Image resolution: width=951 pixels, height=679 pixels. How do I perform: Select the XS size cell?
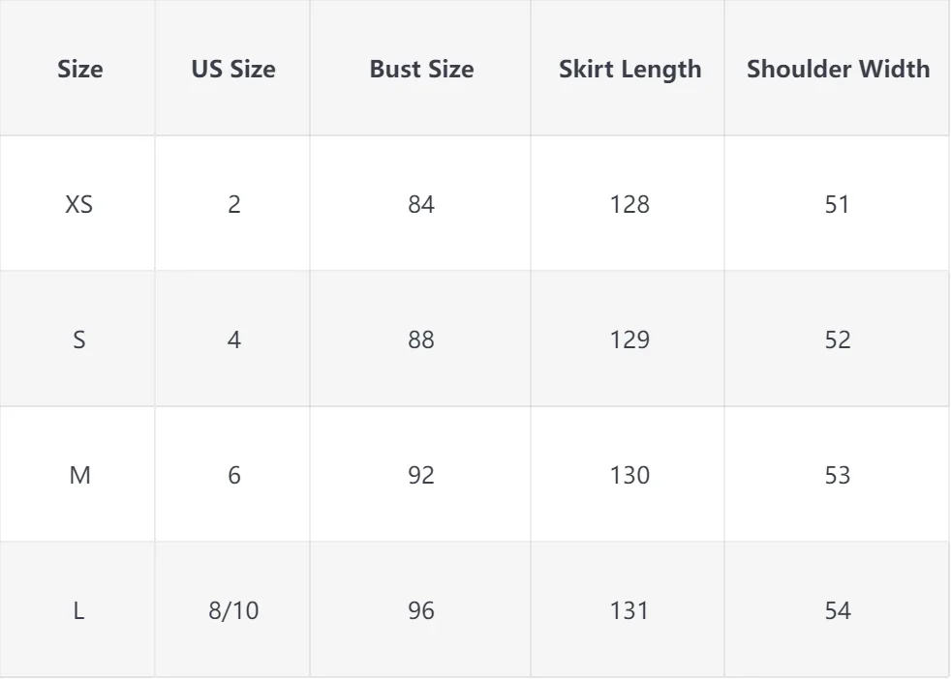79,205
